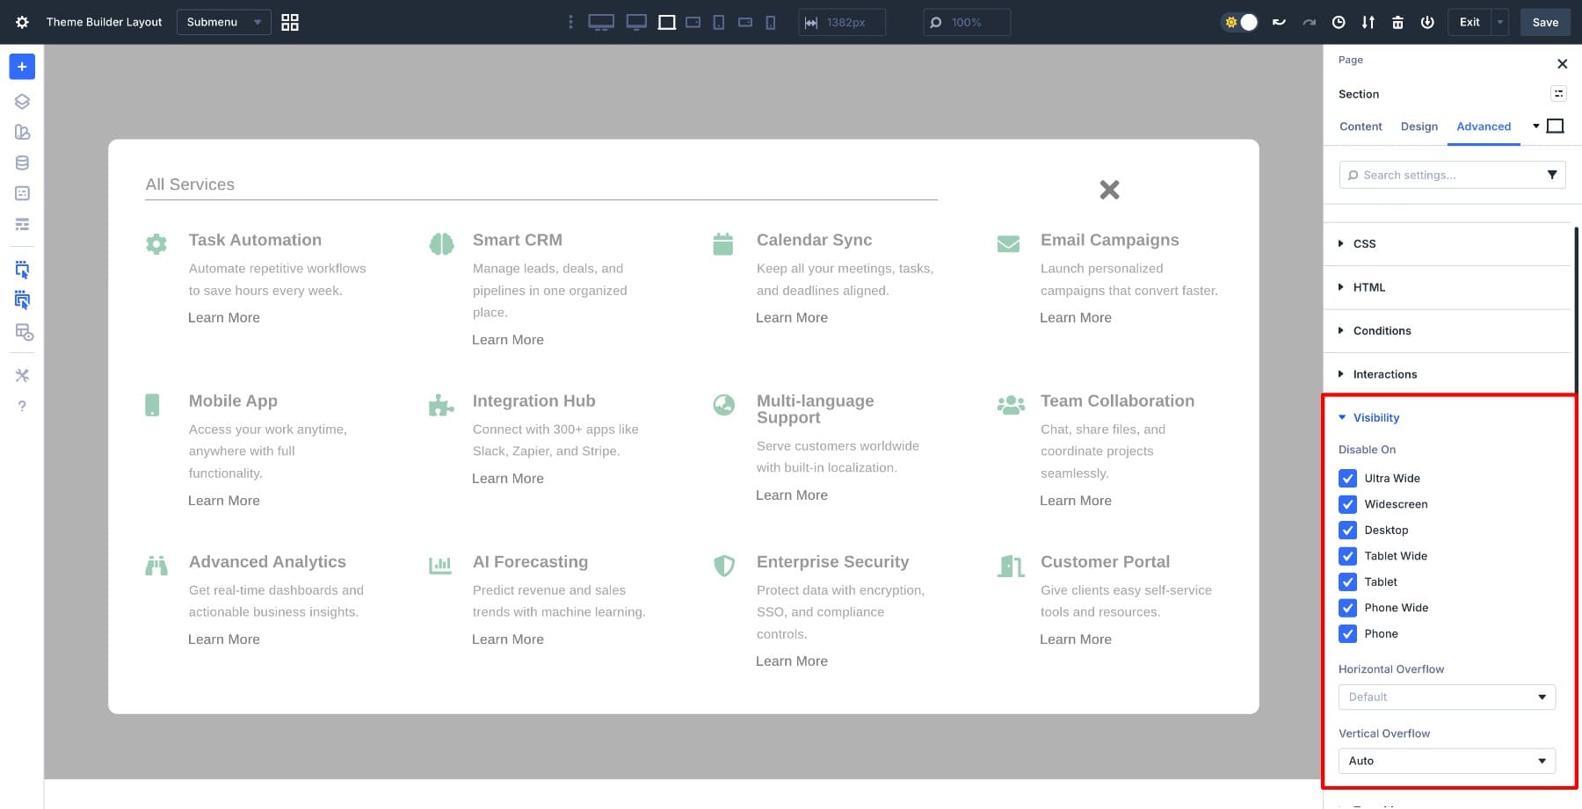
Task: Click the history clock icon in top bar
Action: coord(1339,22)
